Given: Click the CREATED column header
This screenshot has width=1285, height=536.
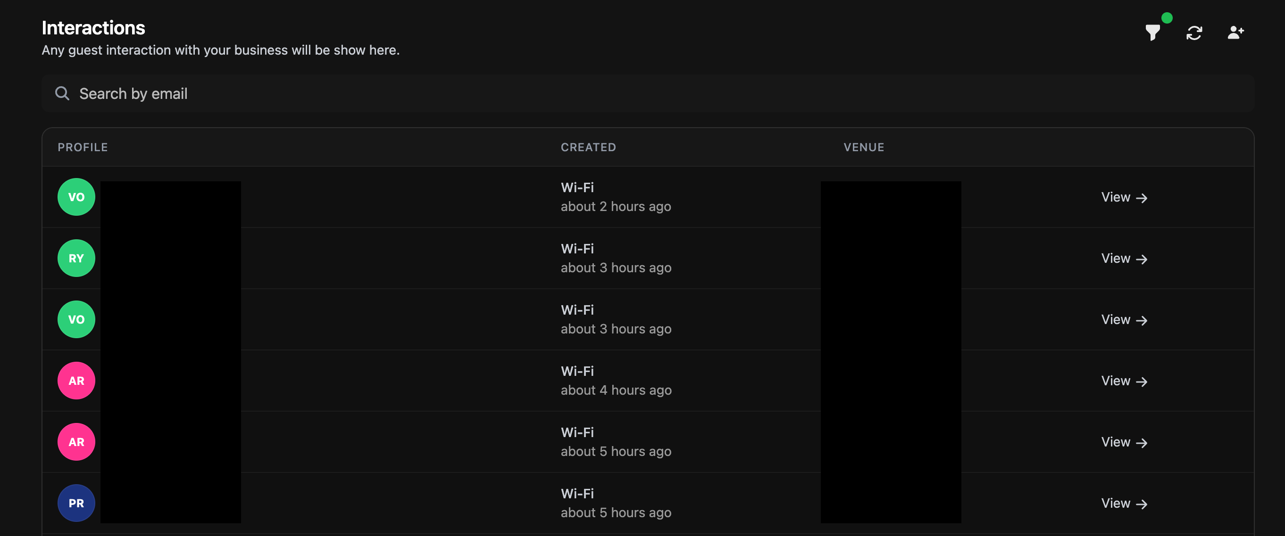Looking at the screenshot, I should (588, 147).
